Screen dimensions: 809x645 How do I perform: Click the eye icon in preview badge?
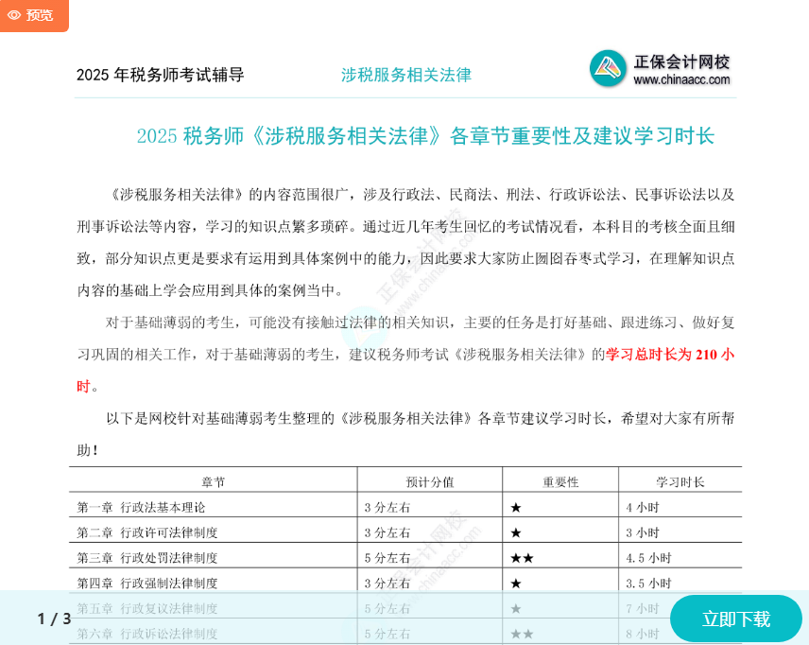14,15
